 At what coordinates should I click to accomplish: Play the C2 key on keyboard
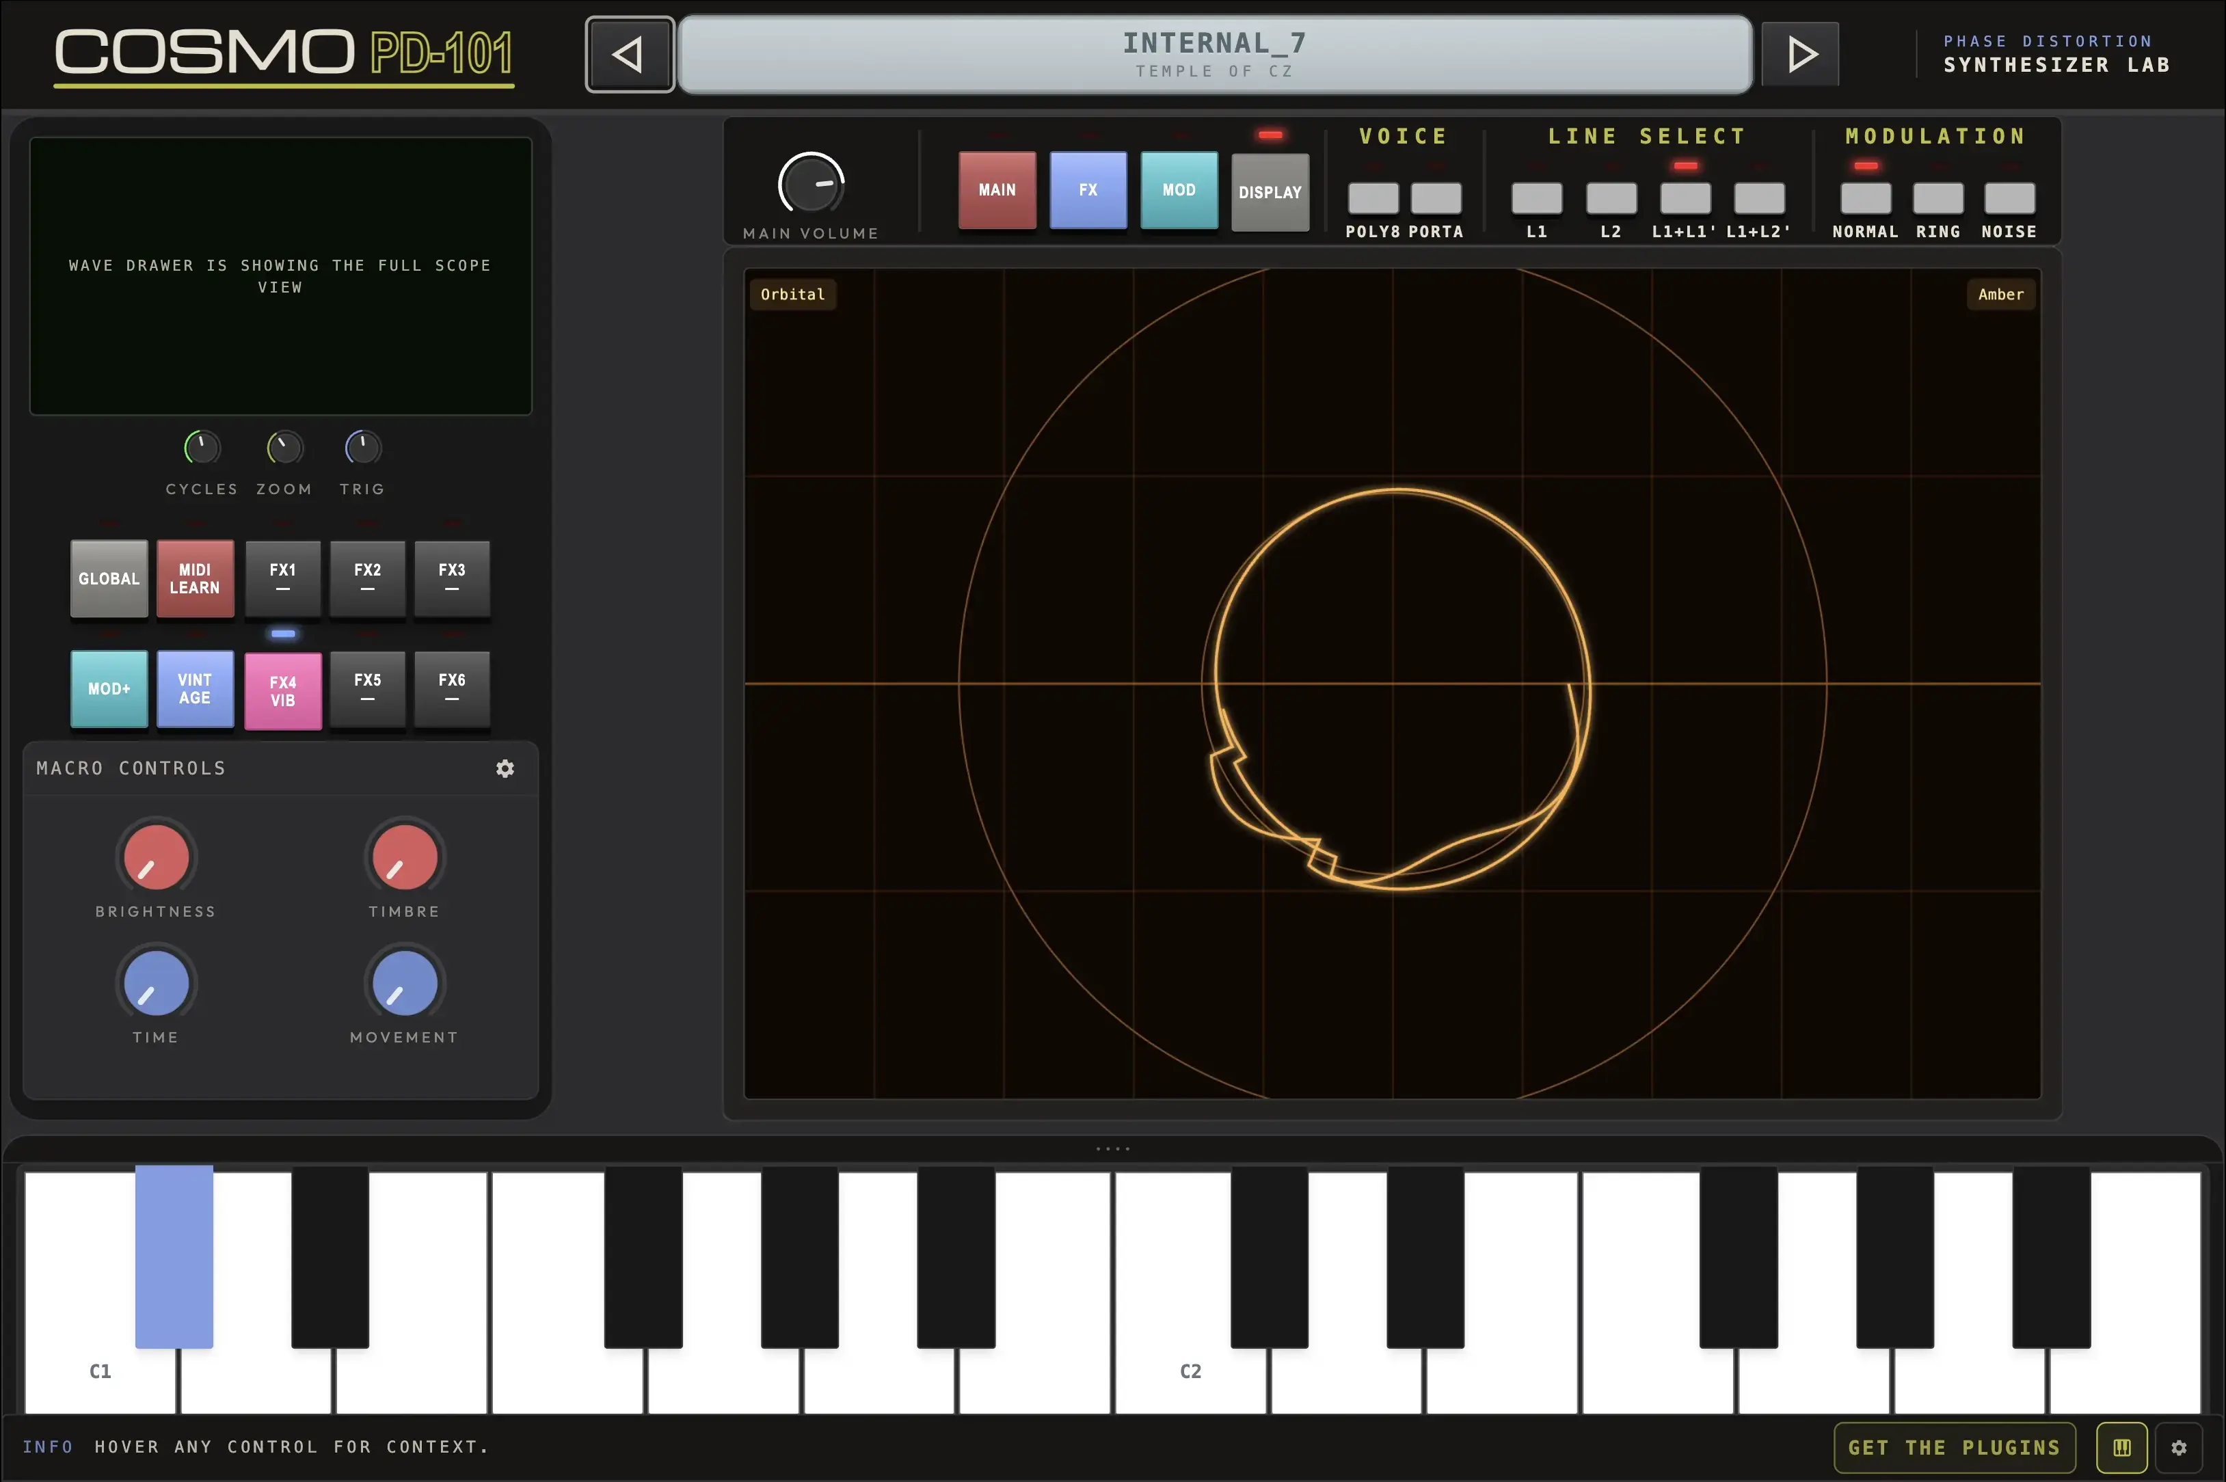coord(1190,1371)
